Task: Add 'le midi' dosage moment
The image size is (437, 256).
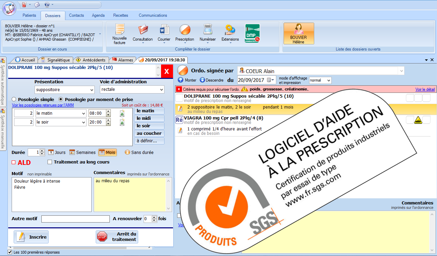Action: tap(149, 118)
